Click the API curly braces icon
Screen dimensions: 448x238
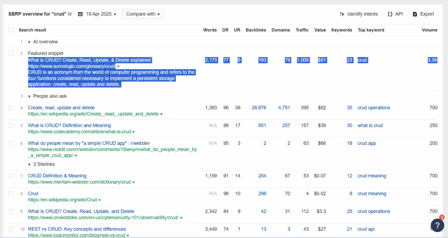click(x=390, y=14)
